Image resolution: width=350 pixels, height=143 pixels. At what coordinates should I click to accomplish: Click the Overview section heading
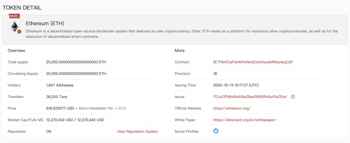[16, 50]
